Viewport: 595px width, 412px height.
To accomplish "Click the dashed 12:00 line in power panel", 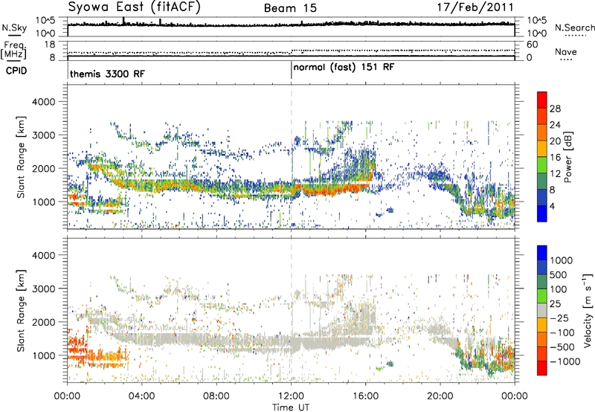I will tap(292, 157).
